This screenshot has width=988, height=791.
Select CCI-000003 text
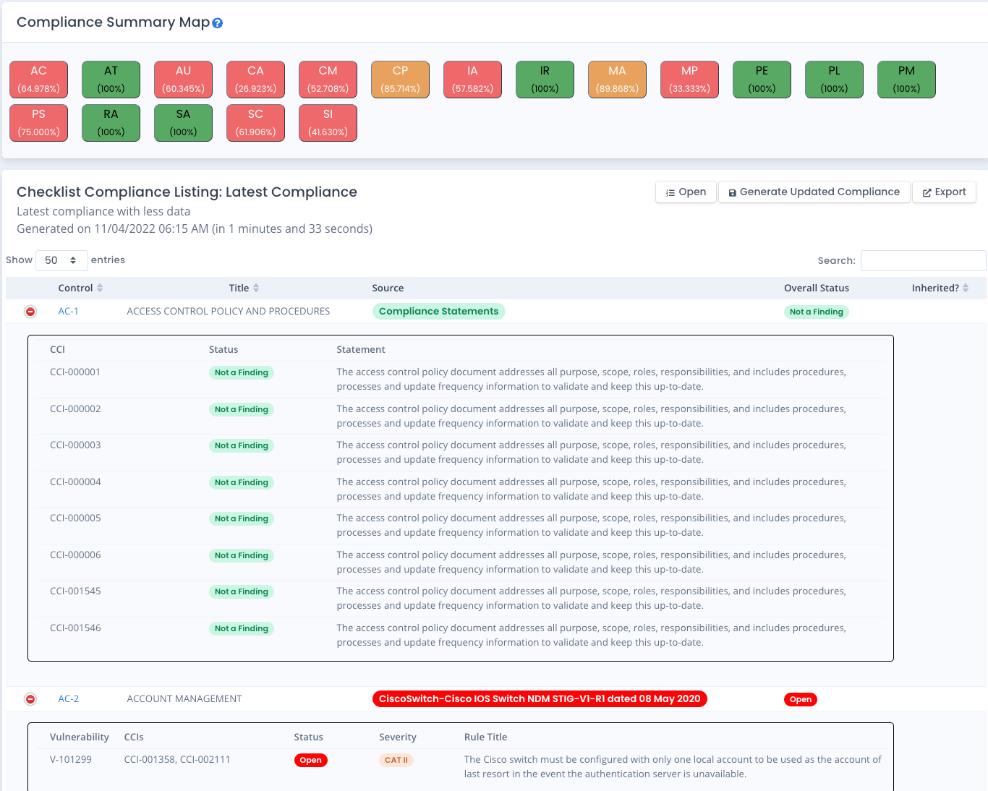(x=75, y=445)
